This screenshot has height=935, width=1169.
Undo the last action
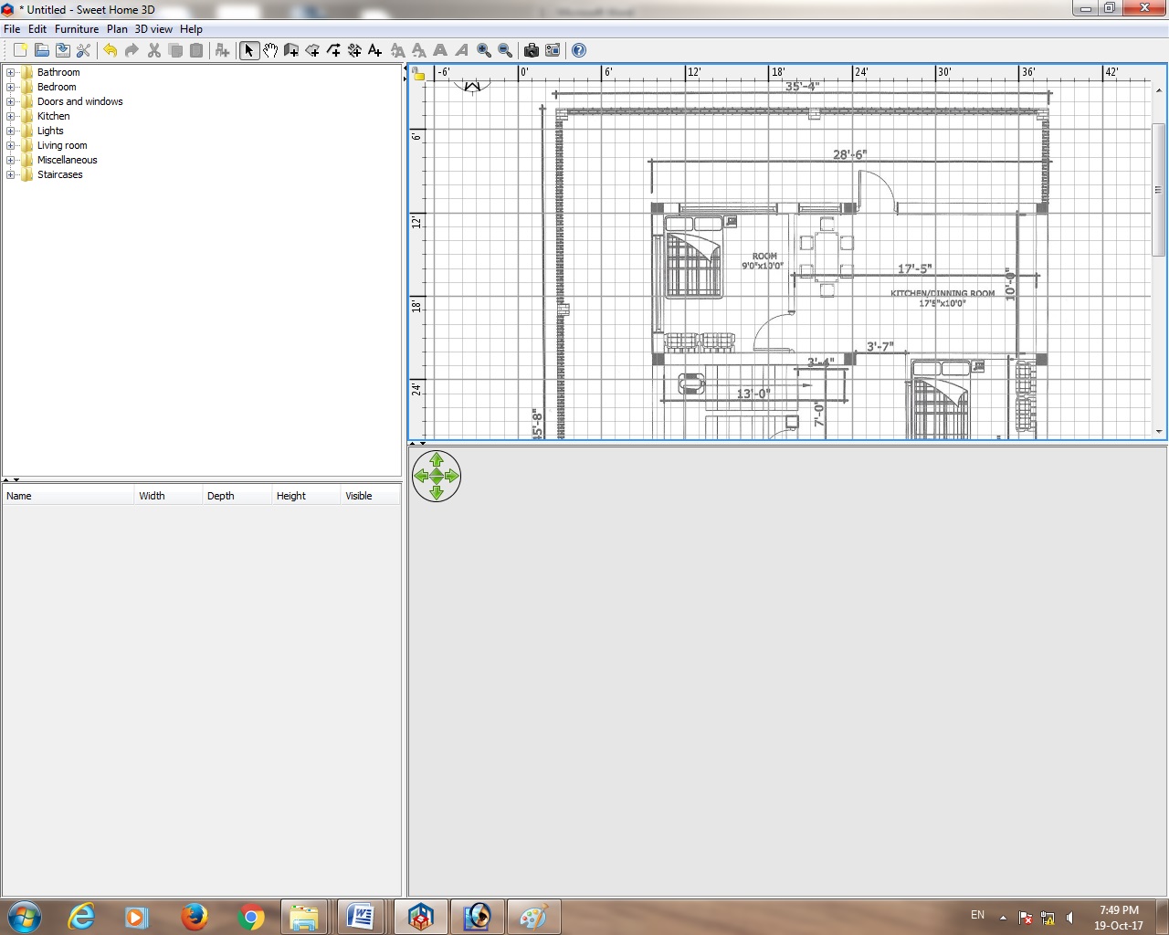click(x=111, y=50)
